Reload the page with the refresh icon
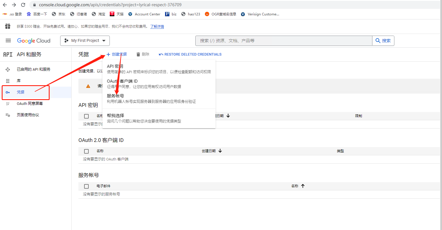Viewport: 442px width, 230px height. pos(23,5)
